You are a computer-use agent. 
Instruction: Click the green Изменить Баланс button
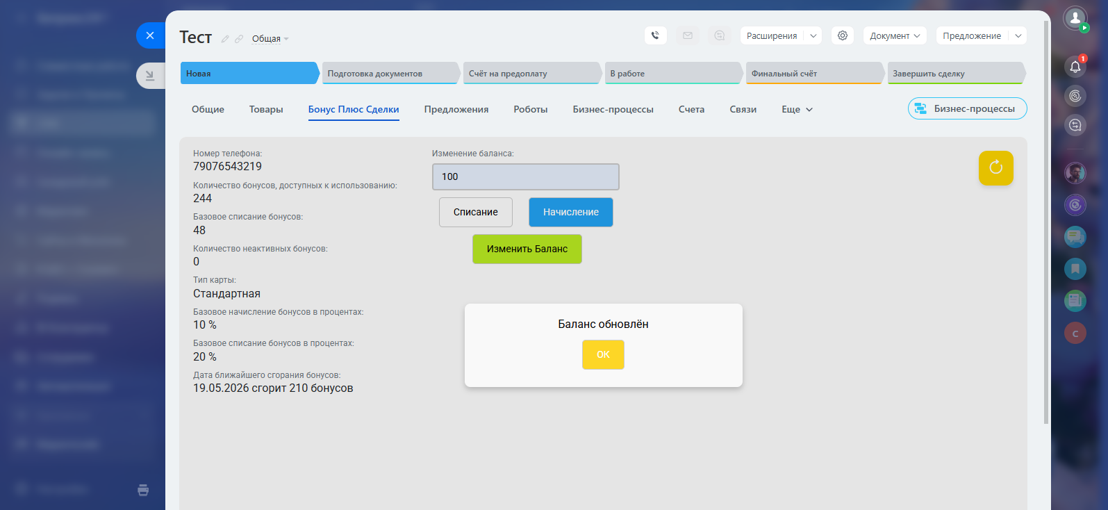(x=527, y=249)
